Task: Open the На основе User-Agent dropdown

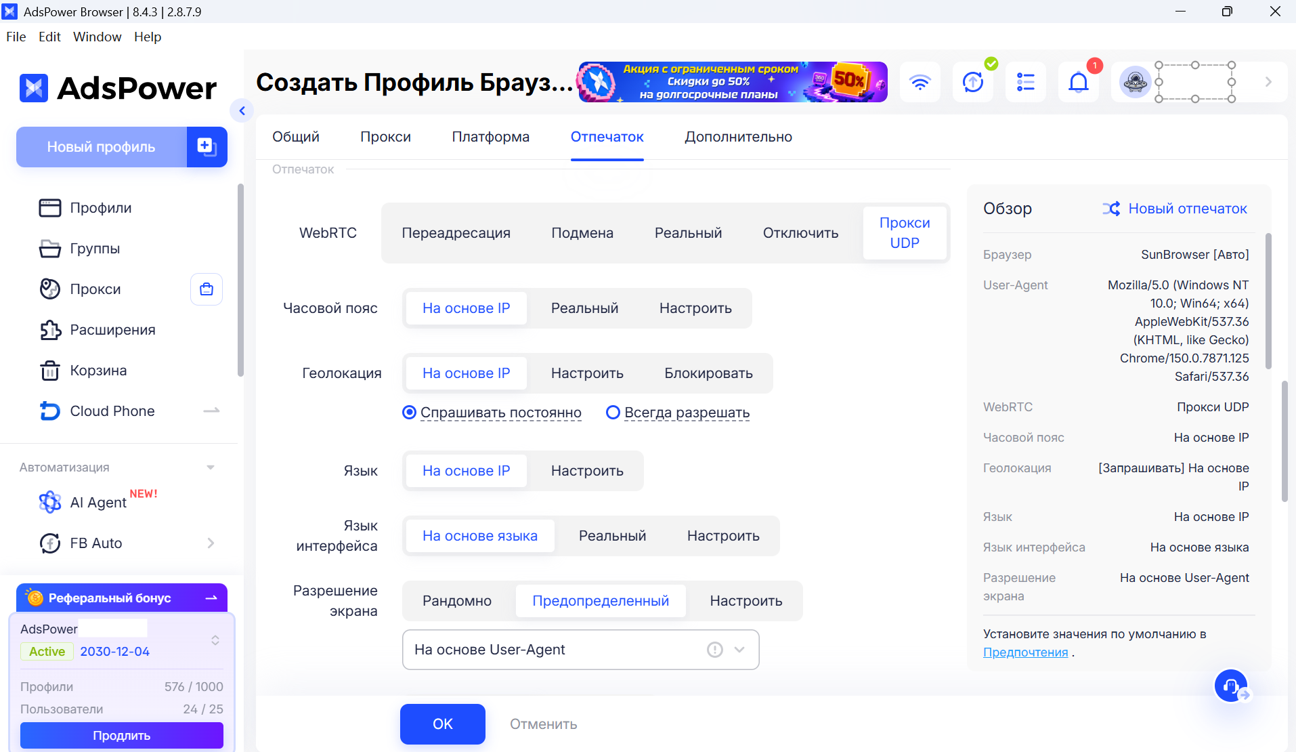Action: pyautogui.click(x=581, y=650)
